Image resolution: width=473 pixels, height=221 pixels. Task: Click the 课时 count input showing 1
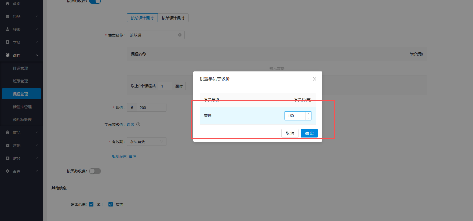(x=165, y=86)
